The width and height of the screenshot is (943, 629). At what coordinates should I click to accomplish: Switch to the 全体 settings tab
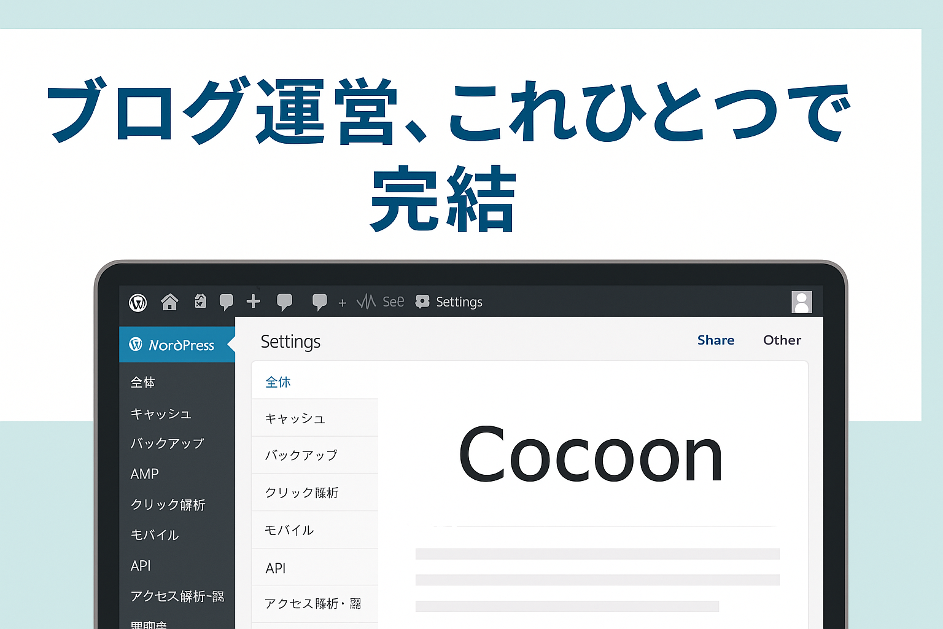point(315,381)
